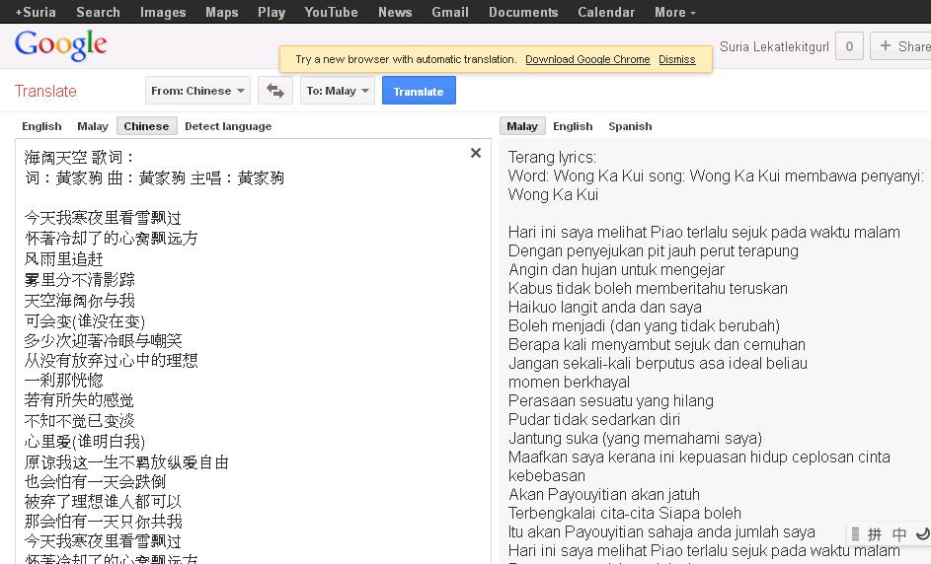Open the From: Chinese language dropdown
This screenshot has width=931, height=564.
[x=197, y=91]
